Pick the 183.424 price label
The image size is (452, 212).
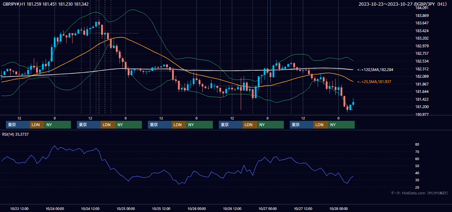click(422, 31)
